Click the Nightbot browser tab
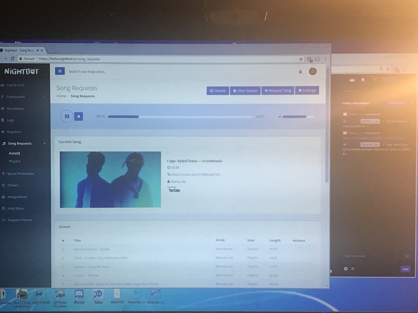Image resolution: width=418 pixels, height=313 pixels. point(21,50)
